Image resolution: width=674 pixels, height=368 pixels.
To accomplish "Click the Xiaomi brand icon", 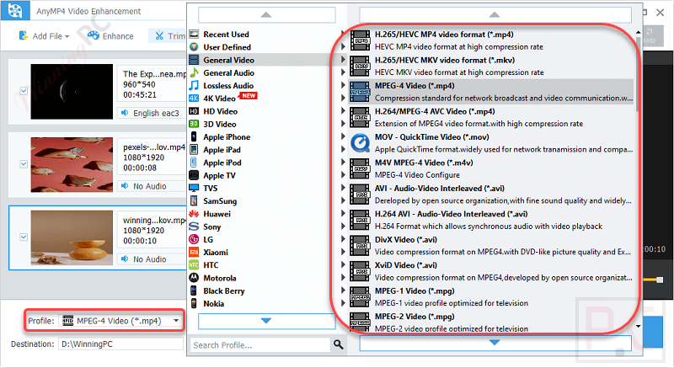I will point(194,252).
